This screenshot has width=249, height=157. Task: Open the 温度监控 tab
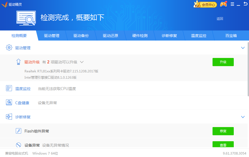pyautogui.click(x=198, y=36)
